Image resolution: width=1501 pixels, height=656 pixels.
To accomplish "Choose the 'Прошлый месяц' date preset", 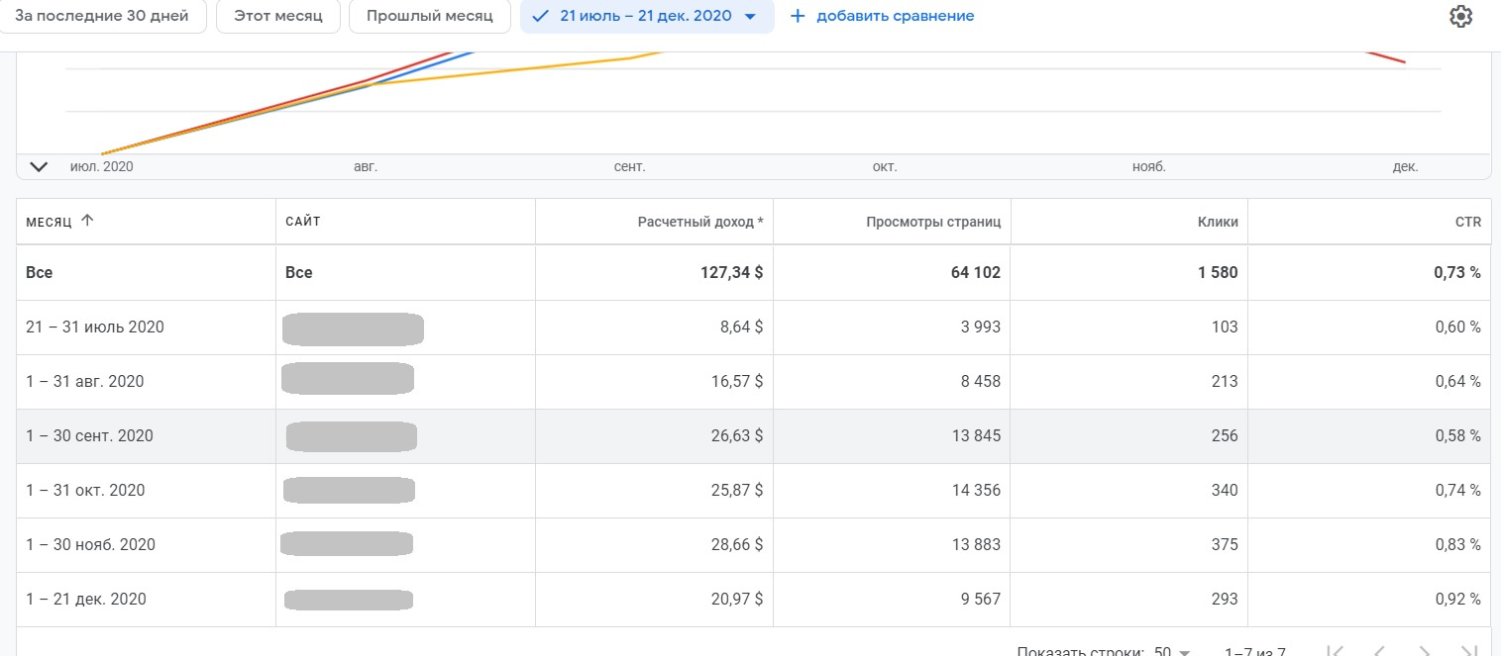I will [429, 17].
